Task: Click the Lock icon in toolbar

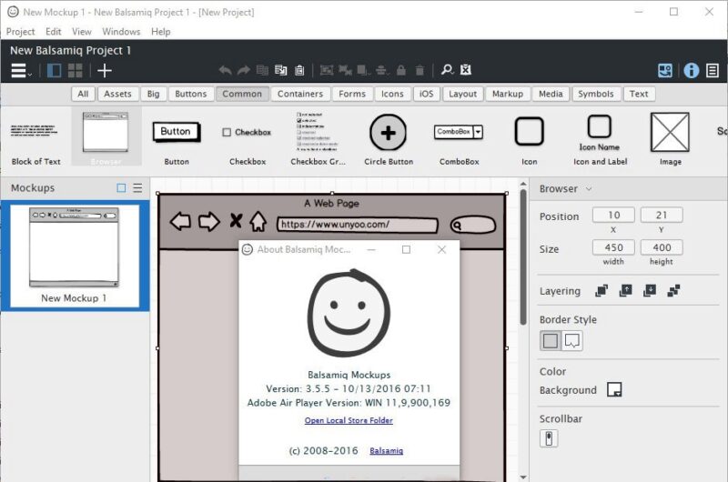Action: pyautogui.click(x=401, y=70)
